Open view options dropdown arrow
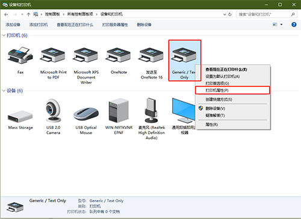 pyautogui.click(x=281, y=25)
